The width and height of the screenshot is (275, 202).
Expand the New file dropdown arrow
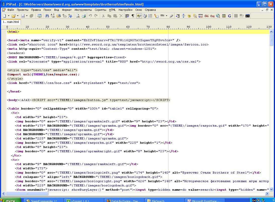[x=9, y=16]
